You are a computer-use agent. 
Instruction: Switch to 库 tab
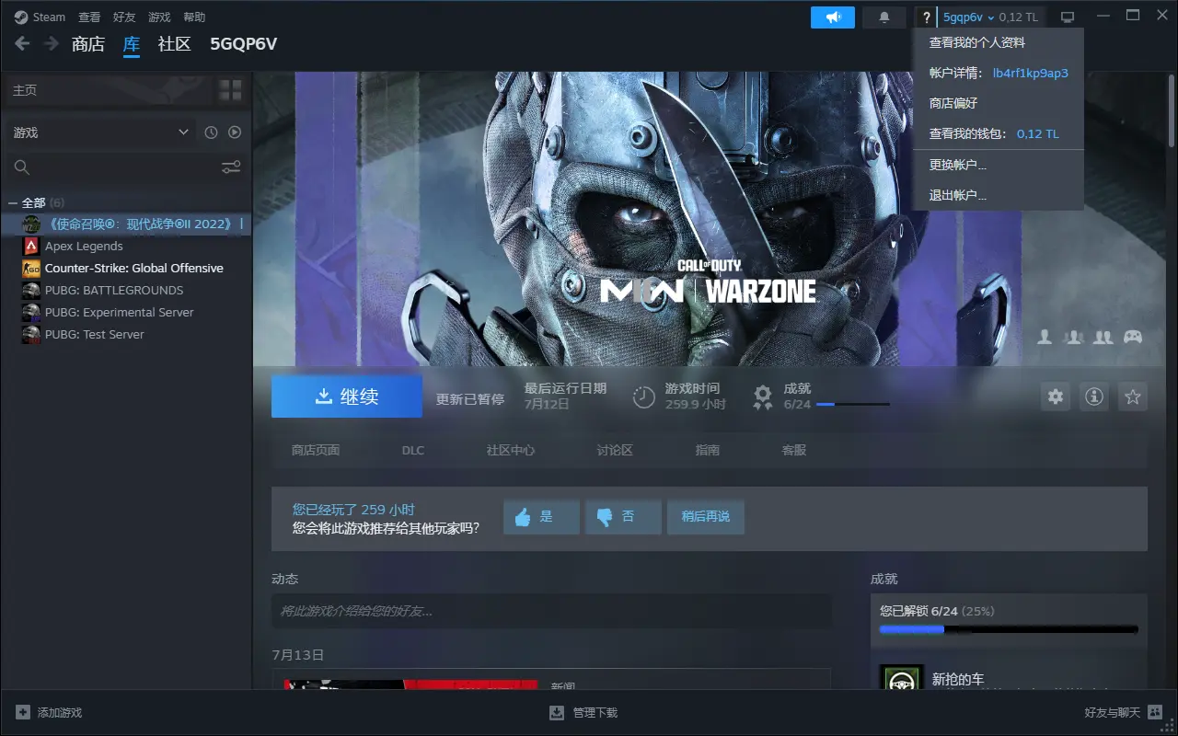[132, 44]
